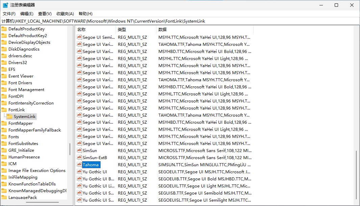The height and width of the screenshot is (206, 360).
Task: Select the HumanPresence key
Action: [24, 157]
